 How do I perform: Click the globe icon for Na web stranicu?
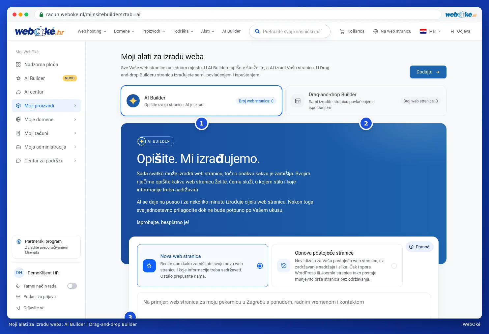[376, 31]
